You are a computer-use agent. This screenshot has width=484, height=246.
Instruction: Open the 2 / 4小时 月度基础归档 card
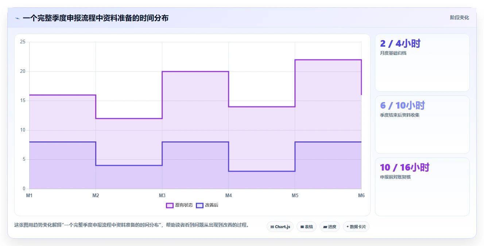422,63
